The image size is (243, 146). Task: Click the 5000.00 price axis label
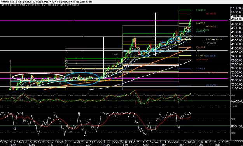click(236, 12)
